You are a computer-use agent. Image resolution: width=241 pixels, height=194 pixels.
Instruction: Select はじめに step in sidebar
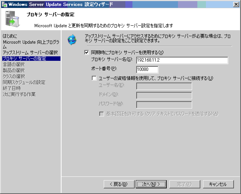(x=10, y=36)
